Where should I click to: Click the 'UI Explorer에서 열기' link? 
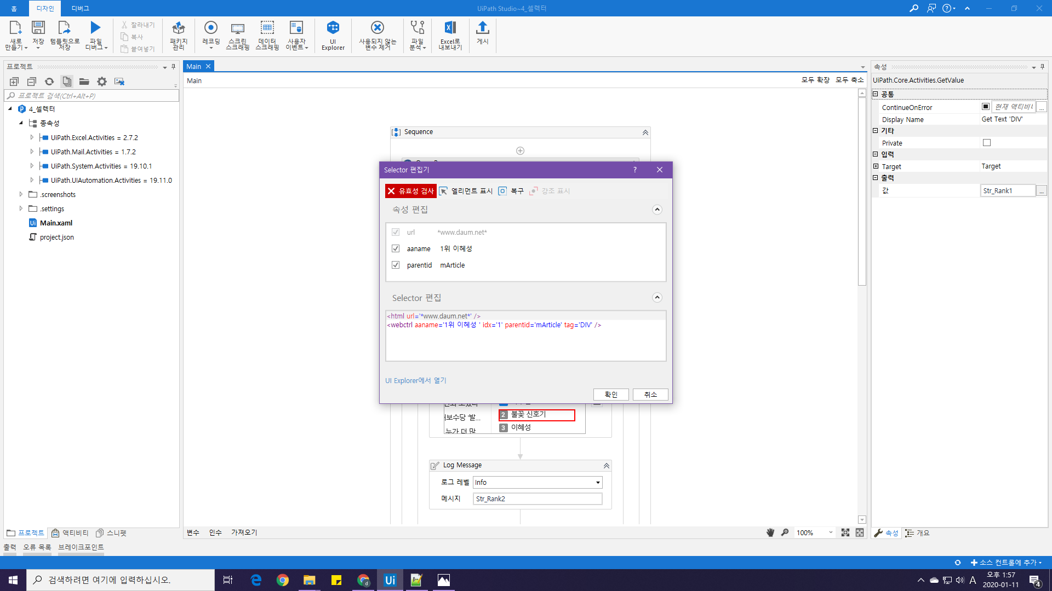[x=415, y=380]
